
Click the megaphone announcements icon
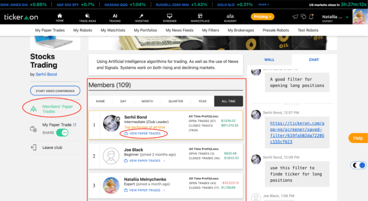coord(295,16)
